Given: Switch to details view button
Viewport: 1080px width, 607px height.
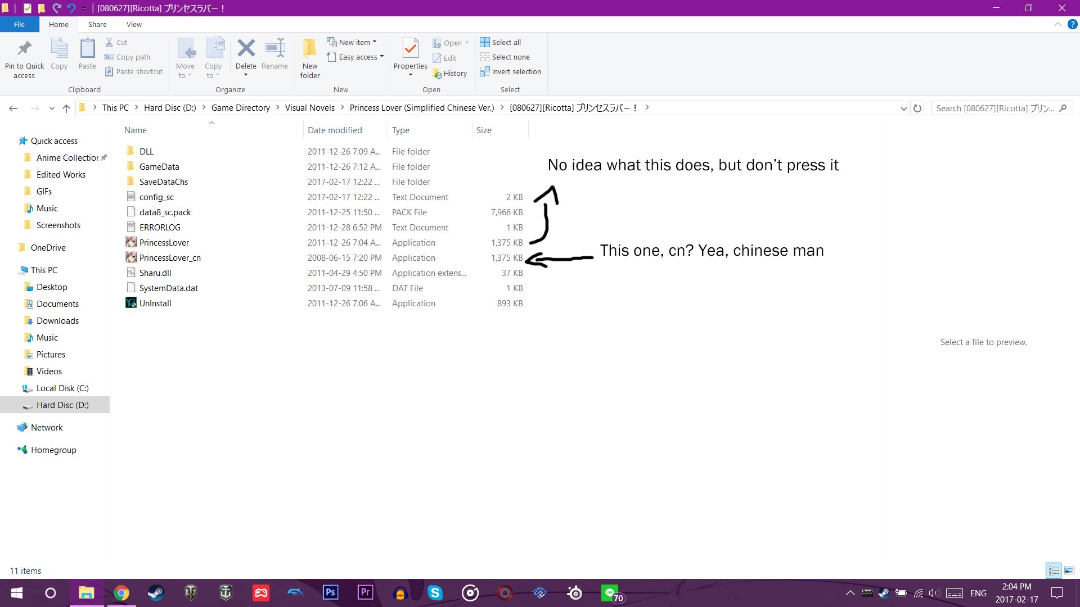Looking at the screenshot, I should (x=1054, y=570).
